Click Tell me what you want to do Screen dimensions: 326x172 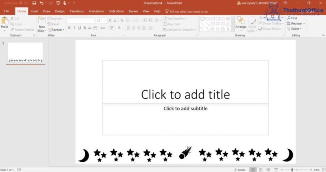click(x=187, y=11)
